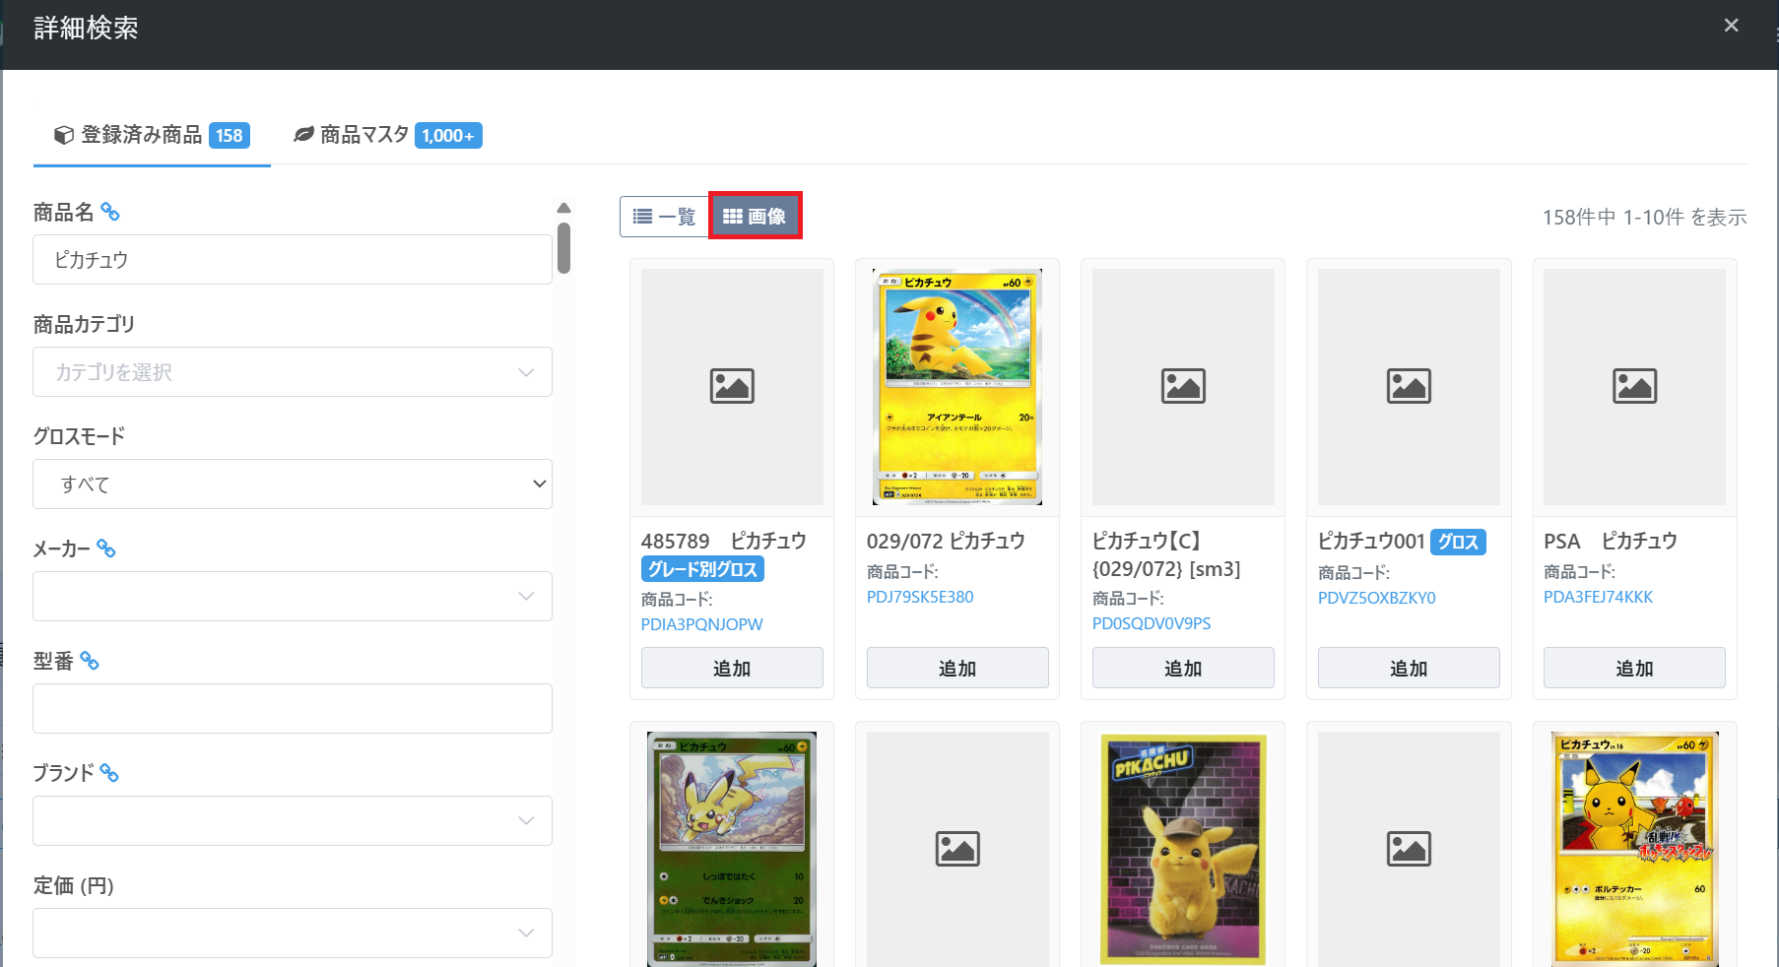The image size is (1779, 967).
Task: Open 商品カテゴリ dropdown
Action: 293,372
